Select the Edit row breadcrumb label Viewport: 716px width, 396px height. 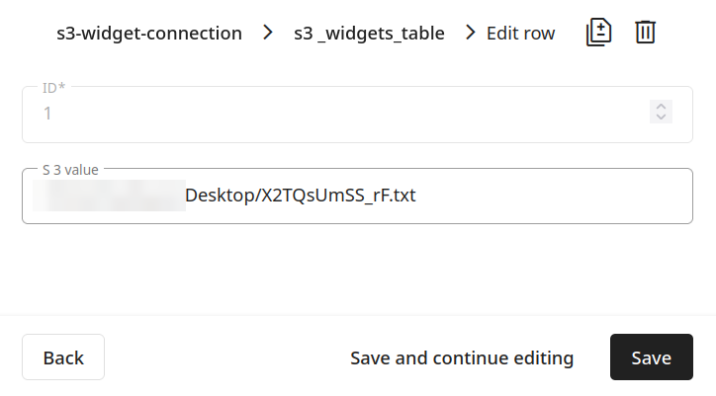pyautogui.click(x=521, y=33)
